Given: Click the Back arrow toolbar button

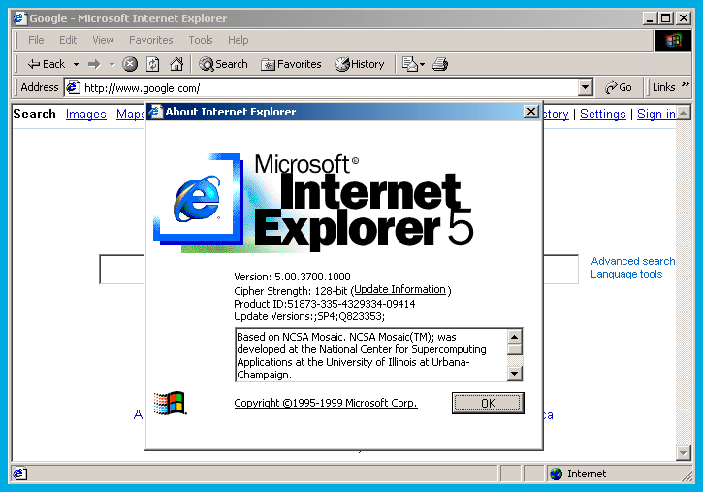Looking at the screenshot, I should pyautogui.click(x=45, y=64).
